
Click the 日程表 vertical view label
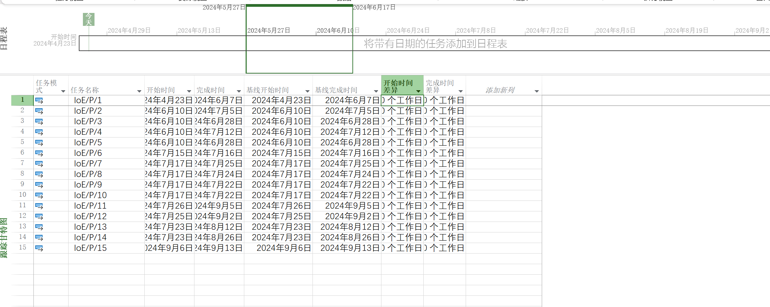[4, 38]
